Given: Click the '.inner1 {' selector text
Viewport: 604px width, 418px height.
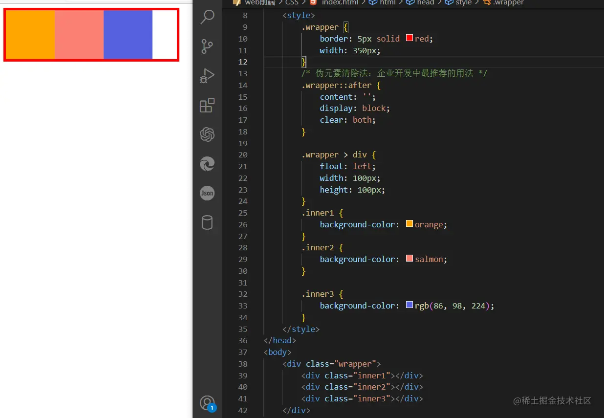Looking at the screenshot, I should pyautogui.click(x=322, y=213).
